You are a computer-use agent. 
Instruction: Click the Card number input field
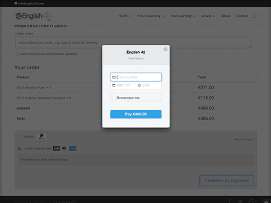136,77
